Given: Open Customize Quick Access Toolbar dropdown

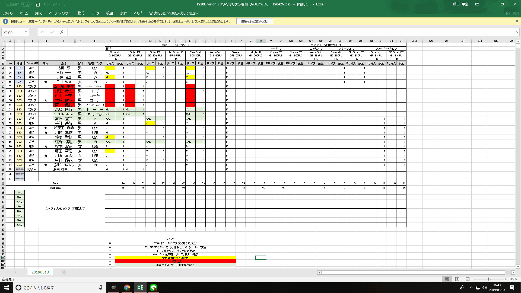Looking at the screenshot, I should pyautogui.click(x=64, y=4).
